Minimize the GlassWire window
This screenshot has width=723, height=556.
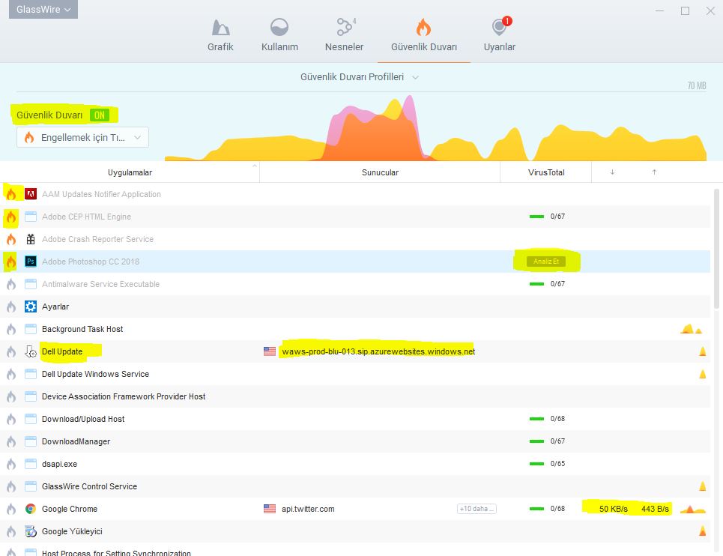pyautogui.click(x=660, y=10)
